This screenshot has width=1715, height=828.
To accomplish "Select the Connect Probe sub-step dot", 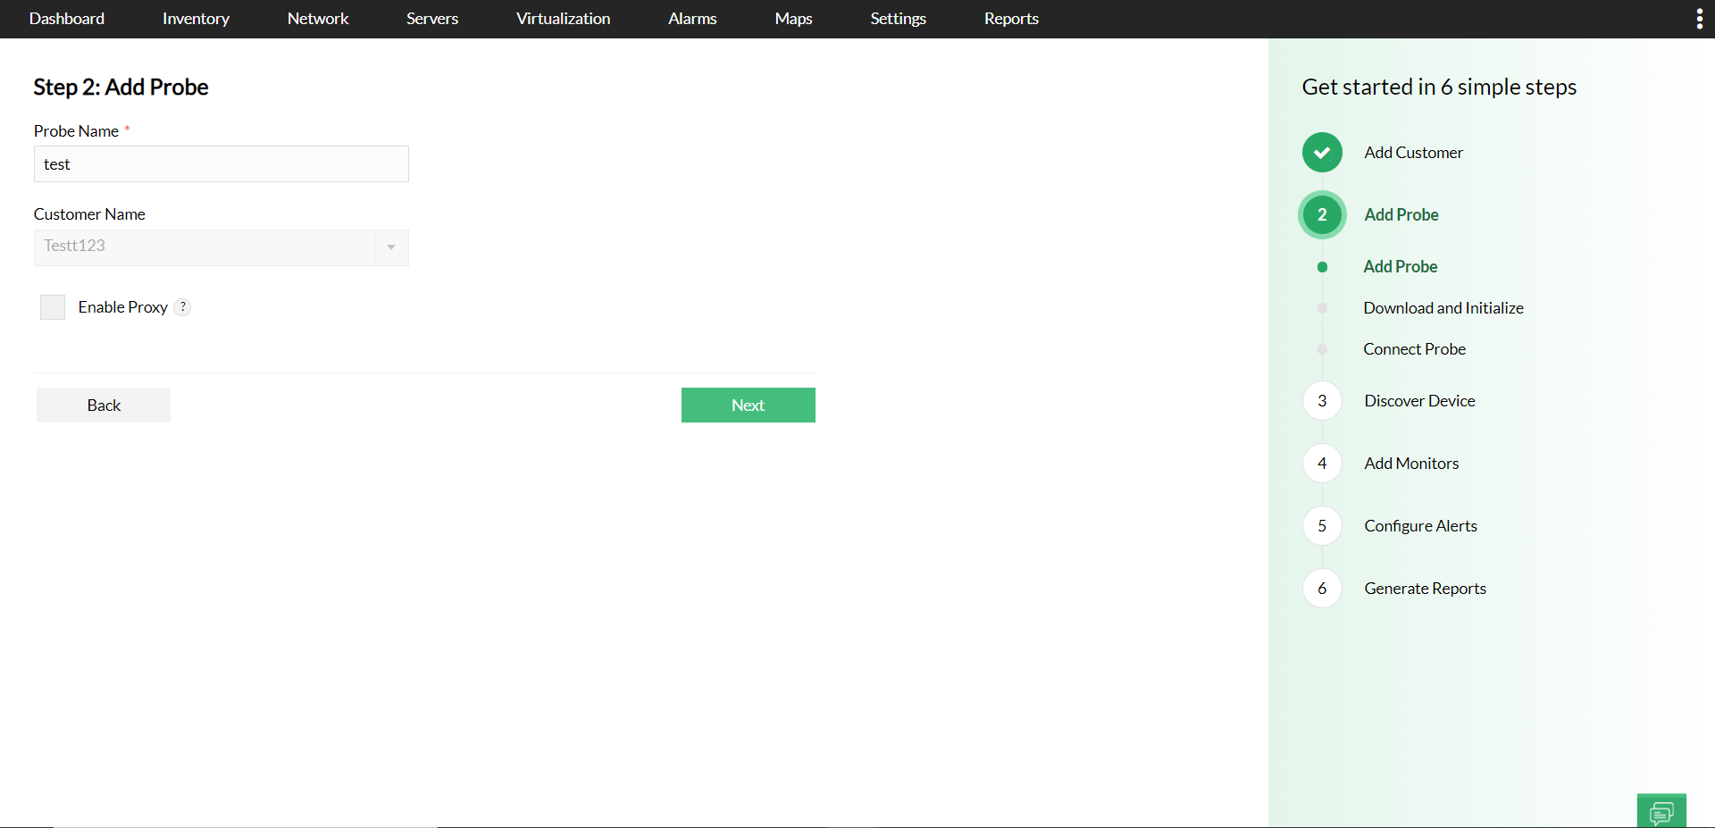I will [x=1322, y=349].
